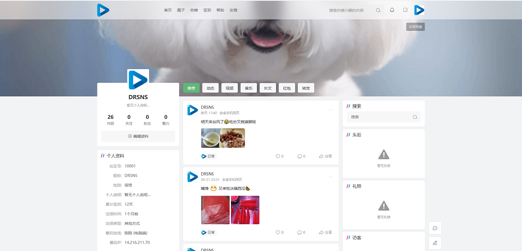Image resolution: width=522 pixels, height=251 pixels.
Task: Select the 红包 tab
Action: pos(287,88)
